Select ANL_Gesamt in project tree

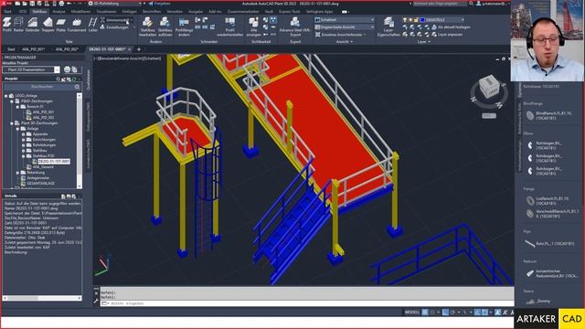tap(43, 167)
